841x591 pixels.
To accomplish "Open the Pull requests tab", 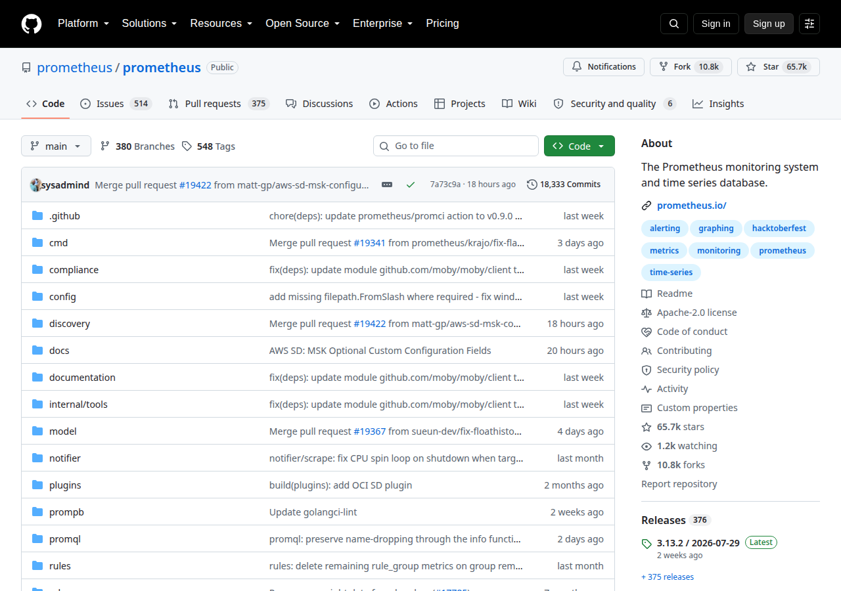I will coord(219,104).
